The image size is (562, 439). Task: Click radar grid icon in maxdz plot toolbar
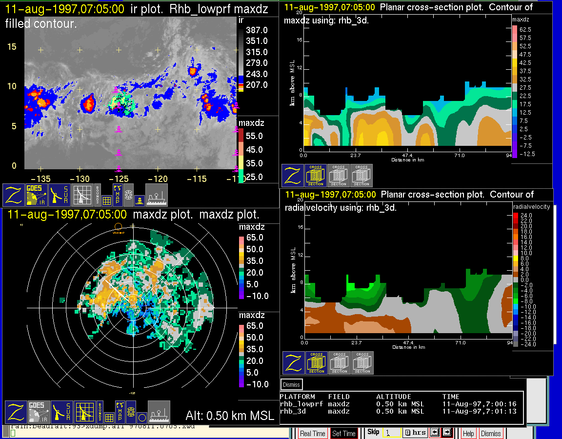click(x=85, y=412)
